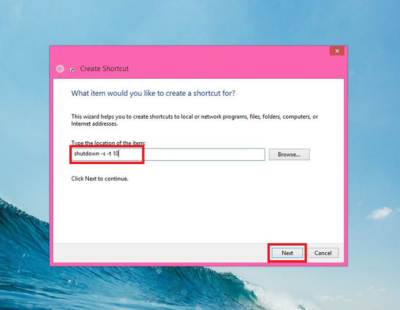This screenshot has width=400, height=310.
Task: Click blank white area below 'Click Next to continue'
Action: coord(195,215)
